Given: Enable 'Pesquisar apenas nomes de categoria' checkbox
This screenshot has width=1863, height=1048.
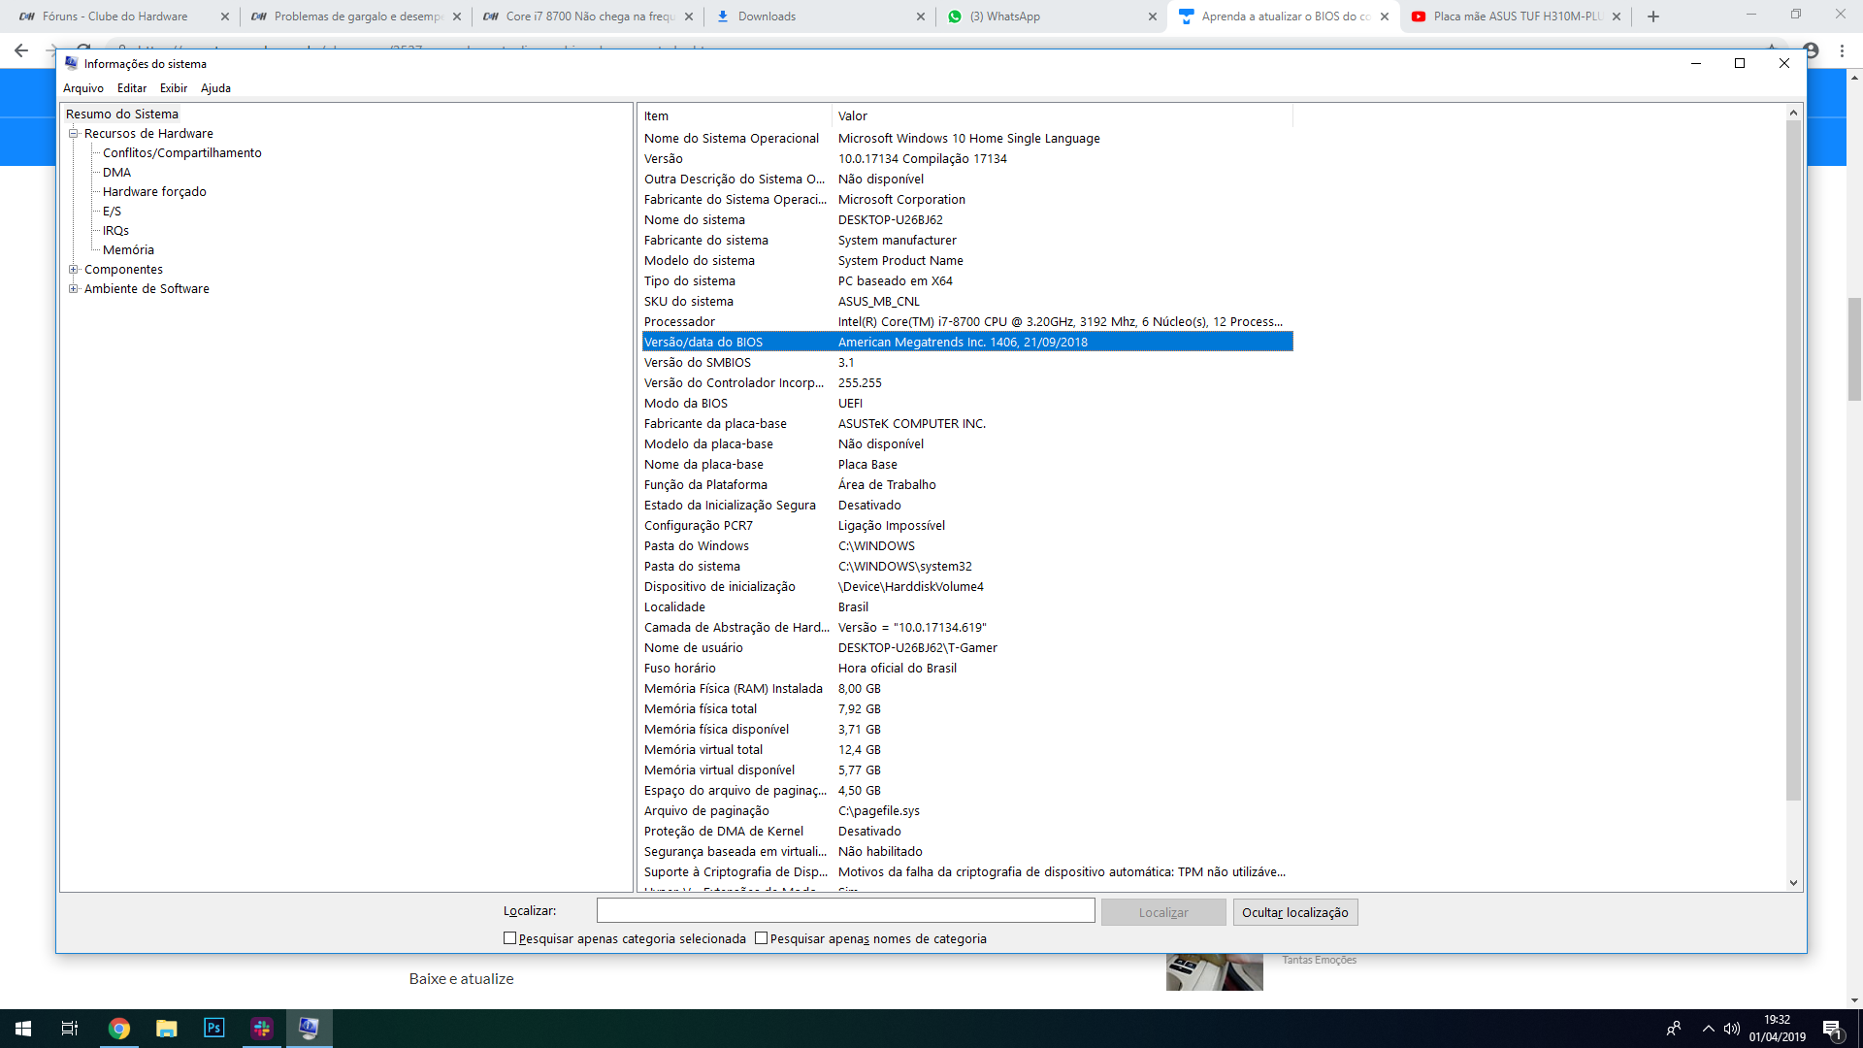Looking at the screenshot, I should [761, 938].
